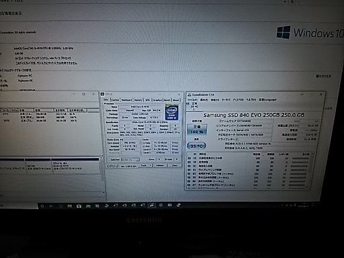
Task: Select the Memory tab in CPU-Z
Action: (x=138, y=100)
